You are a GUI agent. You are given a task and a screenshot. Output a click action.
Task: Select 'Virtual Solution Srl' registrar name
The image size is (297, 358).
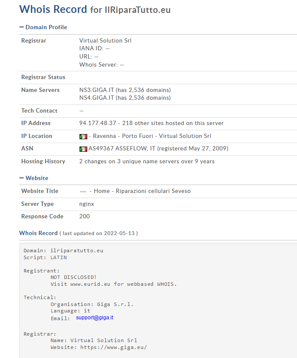[x=105, y=40]
